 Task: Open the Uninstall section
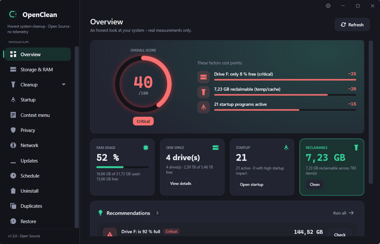[38, 191]
